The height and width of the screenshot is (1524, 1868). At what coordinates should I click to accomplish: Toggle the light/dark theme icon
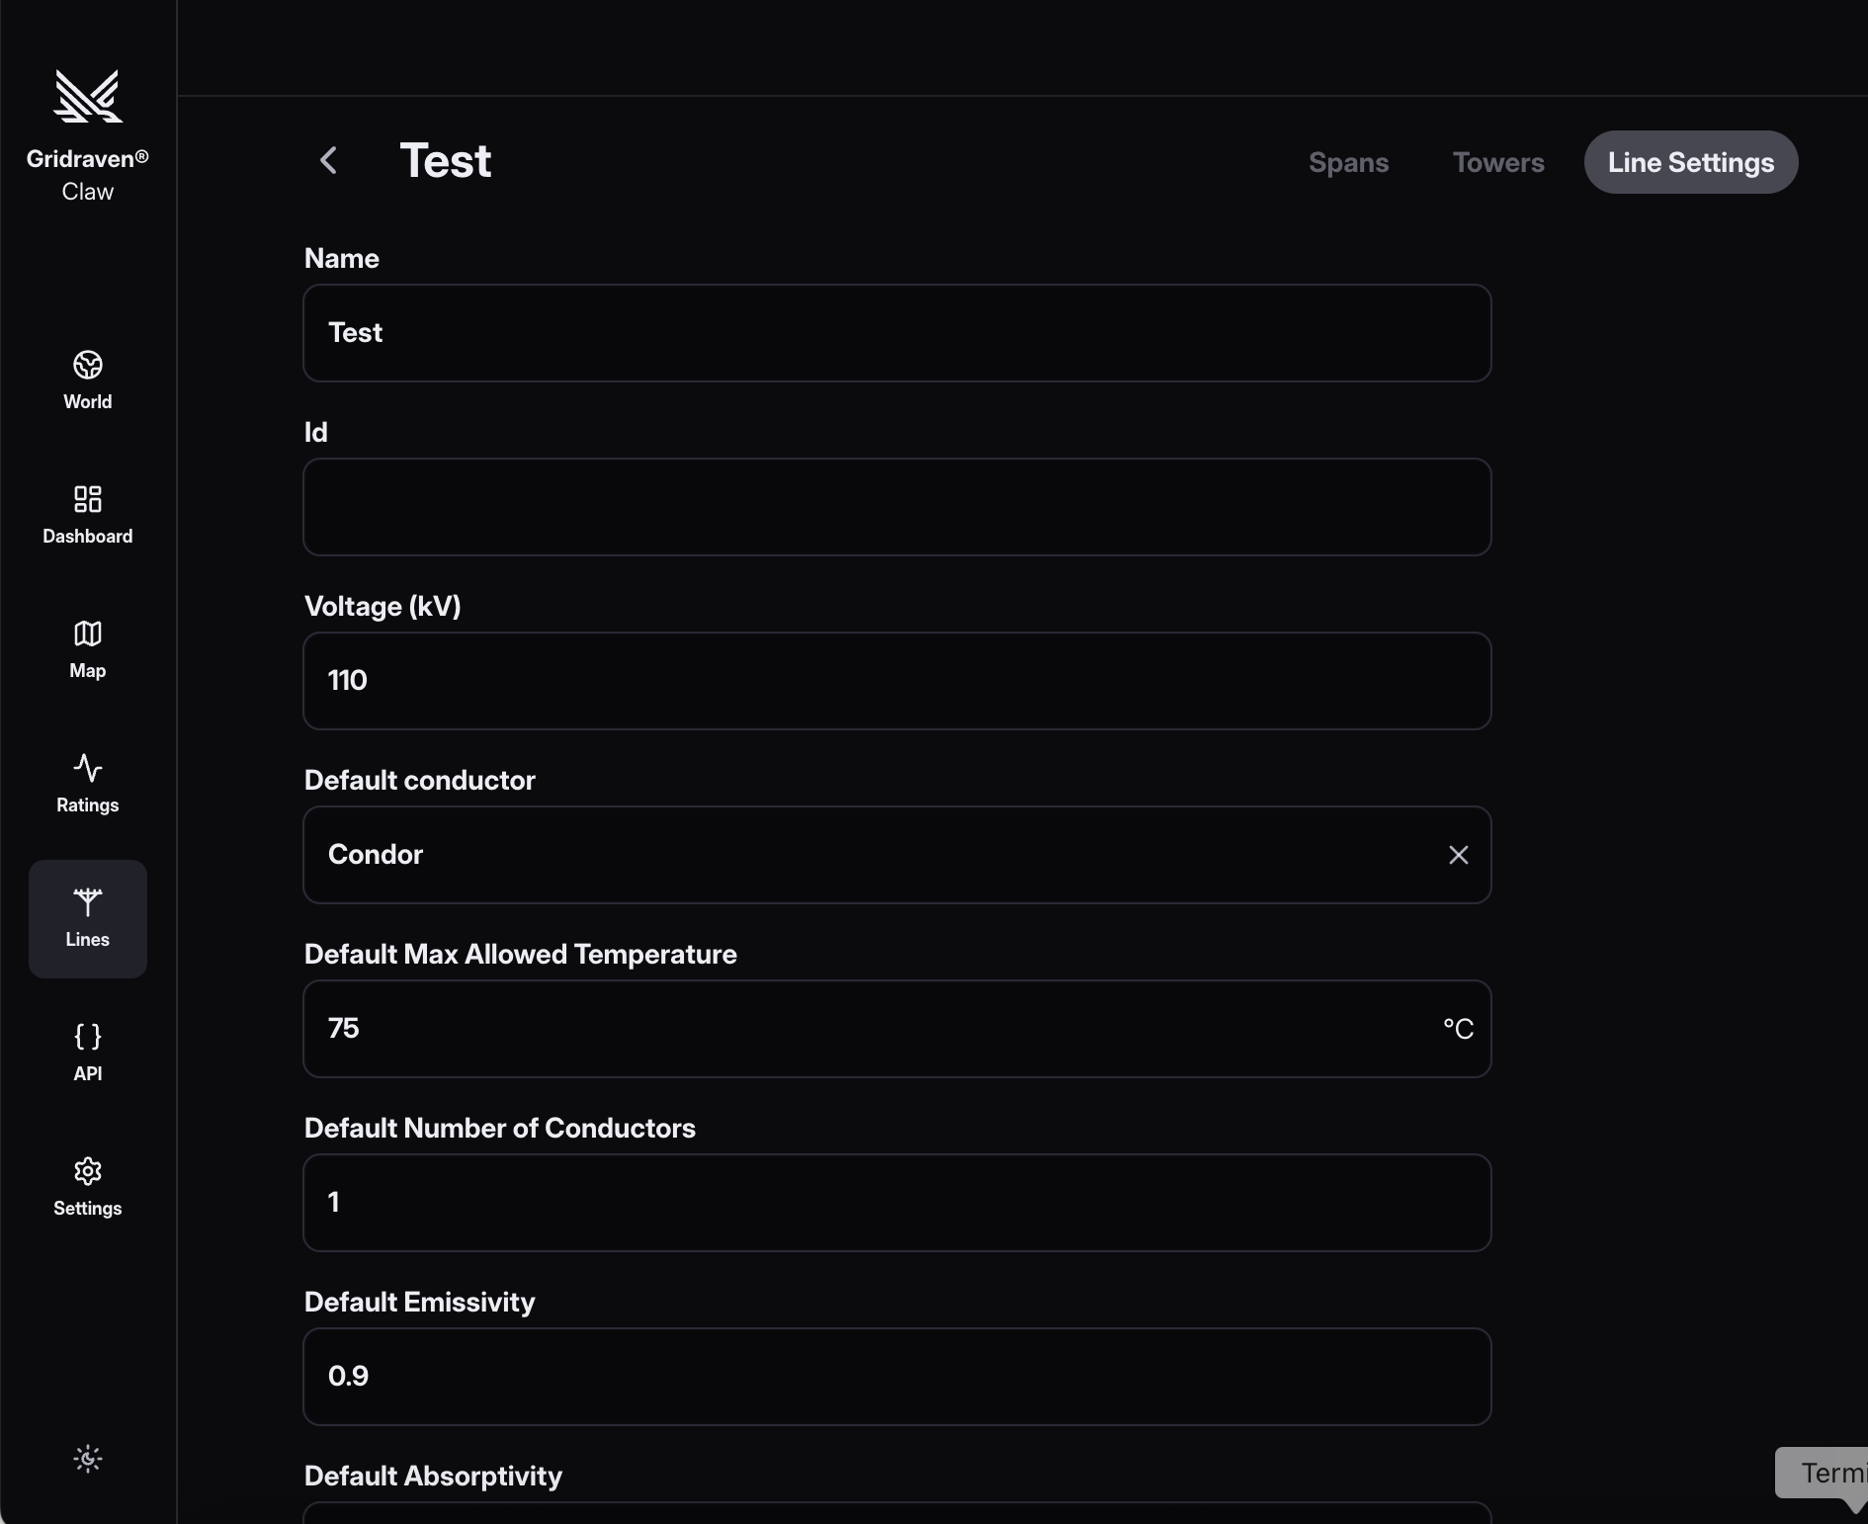88,1459
